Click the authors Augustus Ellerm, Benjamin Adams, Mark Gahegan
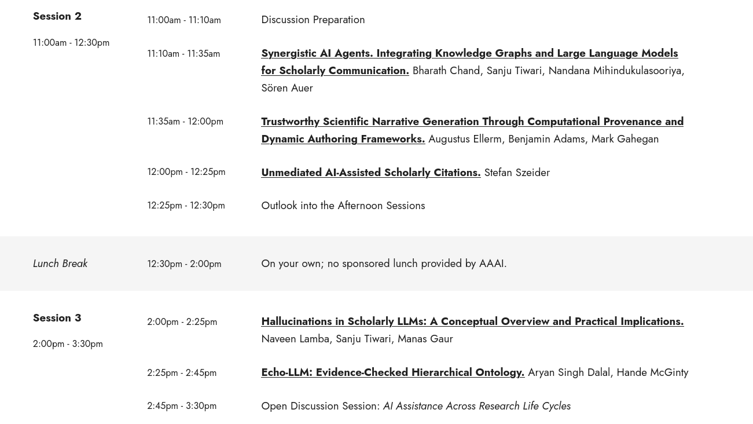The width and height of the screenshot is (753, 424). 543,139
